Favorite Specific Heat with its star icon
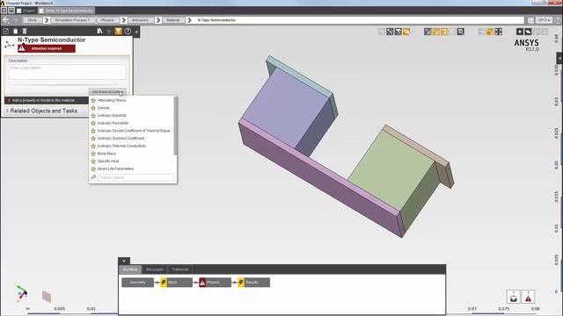 (x=93, y=162)
